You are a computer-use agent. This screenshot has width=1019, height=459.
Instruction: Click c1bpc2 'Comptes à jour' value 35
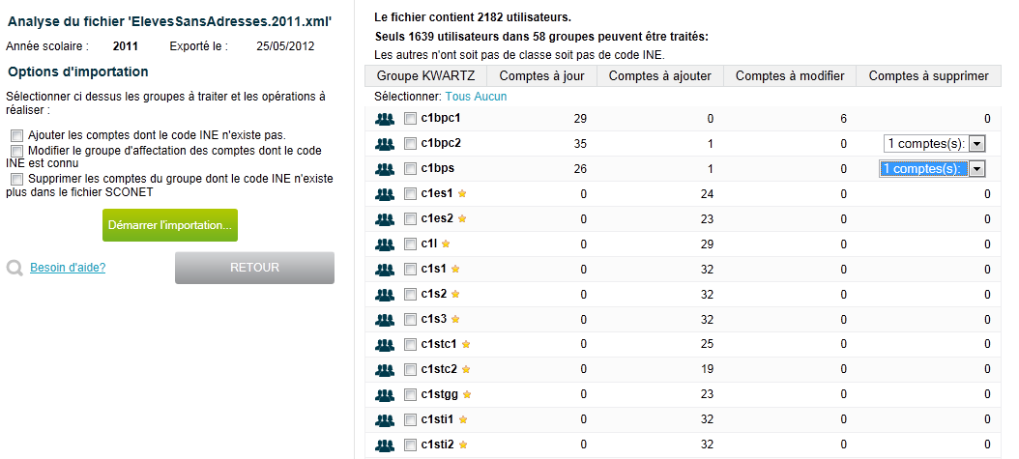[580, 144]
